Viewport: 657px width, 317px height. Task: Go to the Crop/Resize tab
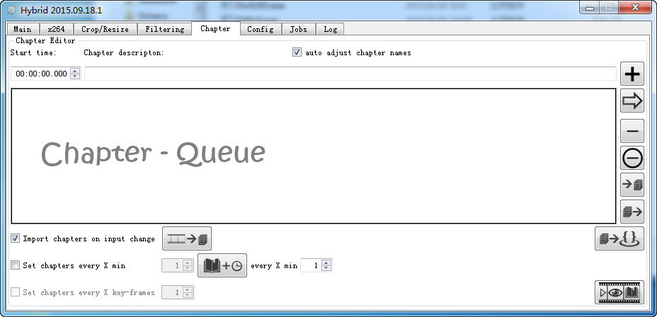pyautogui.click(x=105, y=29)
